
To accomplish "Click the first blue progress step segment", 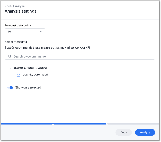I will [x=27, y=123].
